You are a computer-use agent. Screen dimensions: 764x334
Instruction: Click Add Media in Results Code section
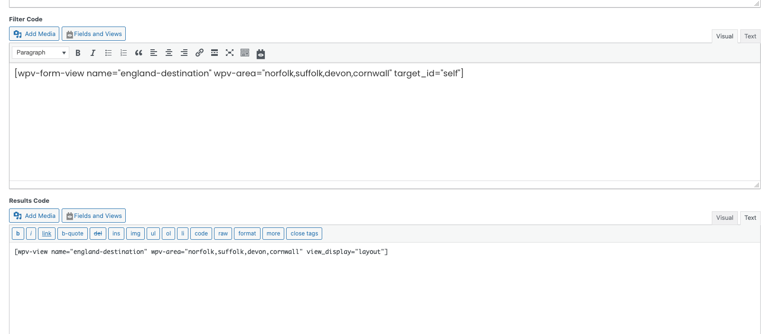tap(34, 216)
